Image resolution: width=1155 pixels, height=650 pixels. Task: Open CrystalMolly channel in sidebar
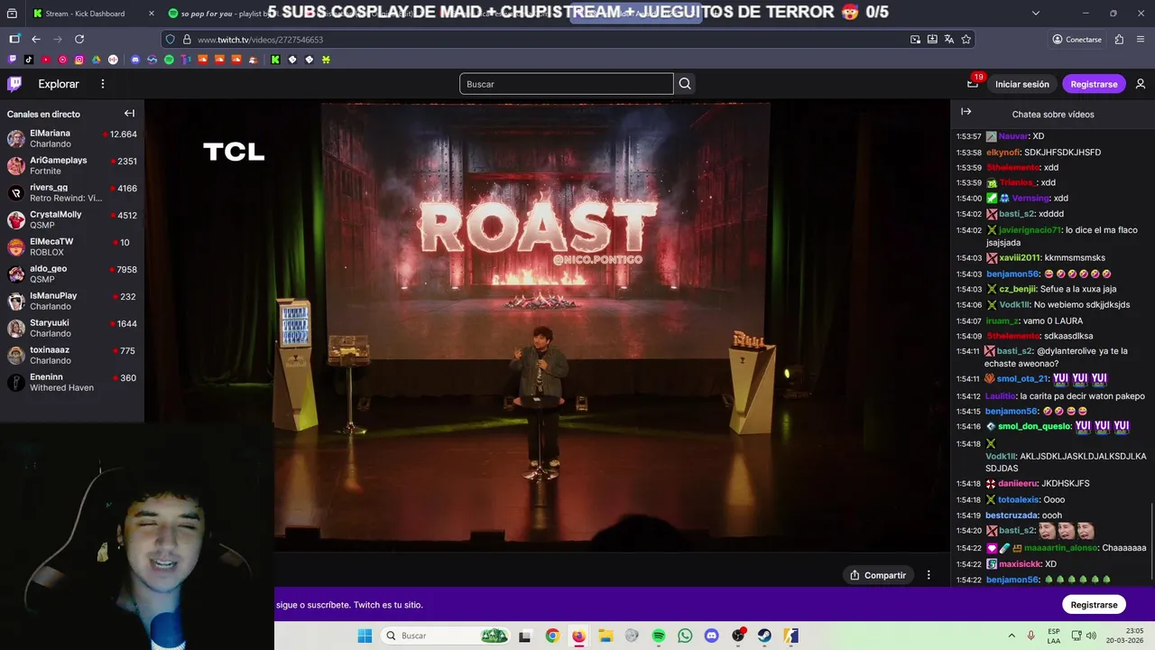click(72, 219)
